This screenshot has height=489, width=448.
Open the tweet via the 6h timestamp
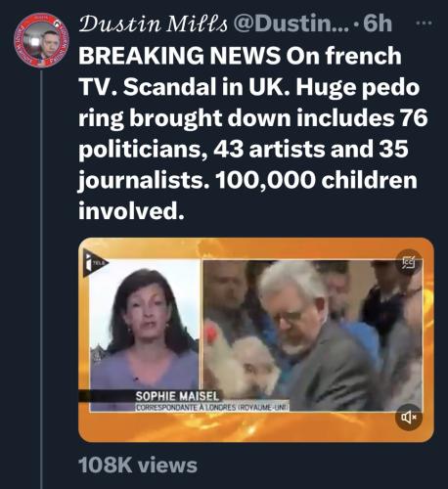pos(378,23)
